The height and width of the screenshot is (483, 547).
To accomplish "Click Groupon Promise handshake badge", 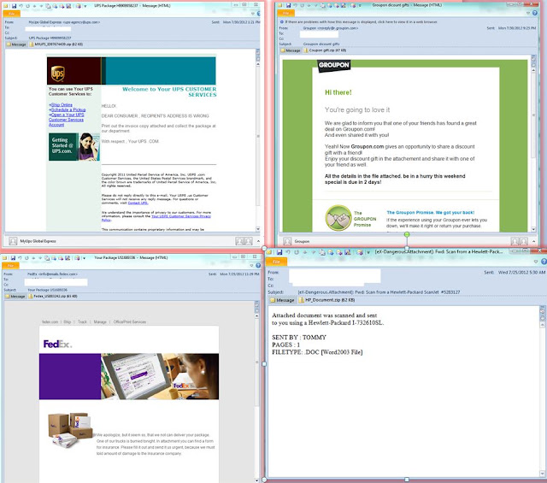I will point(338,218).
